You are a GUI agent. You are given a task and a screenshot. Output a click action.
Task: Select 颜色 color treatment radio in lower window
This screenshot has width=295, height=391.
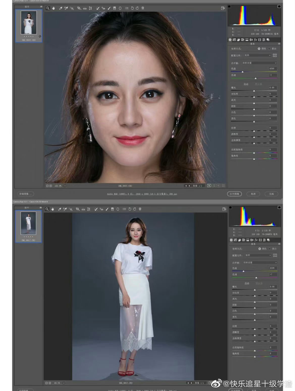[260, 249]
